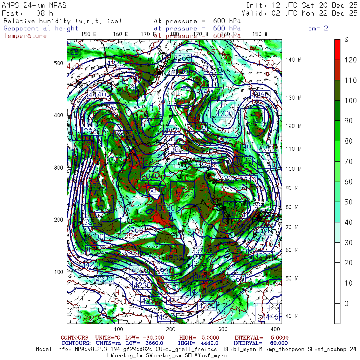Click the 'PBL:bl_mynn' scheme text
The height and width of the screenshot is (360, 360).
239,350
